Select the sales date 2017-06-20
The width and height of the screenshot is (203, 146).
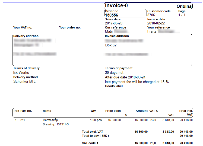[114, 23]
